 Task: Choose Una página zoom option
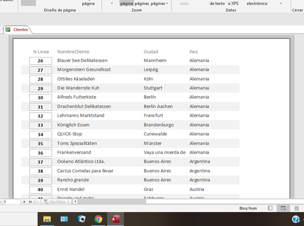pyautogui.click(x=126, y=4)
